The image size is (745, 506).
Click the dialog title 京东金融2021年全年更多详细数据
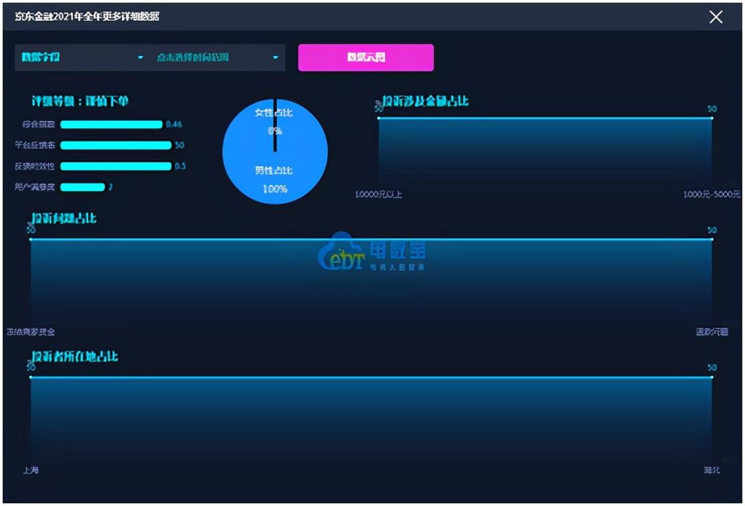87,17
